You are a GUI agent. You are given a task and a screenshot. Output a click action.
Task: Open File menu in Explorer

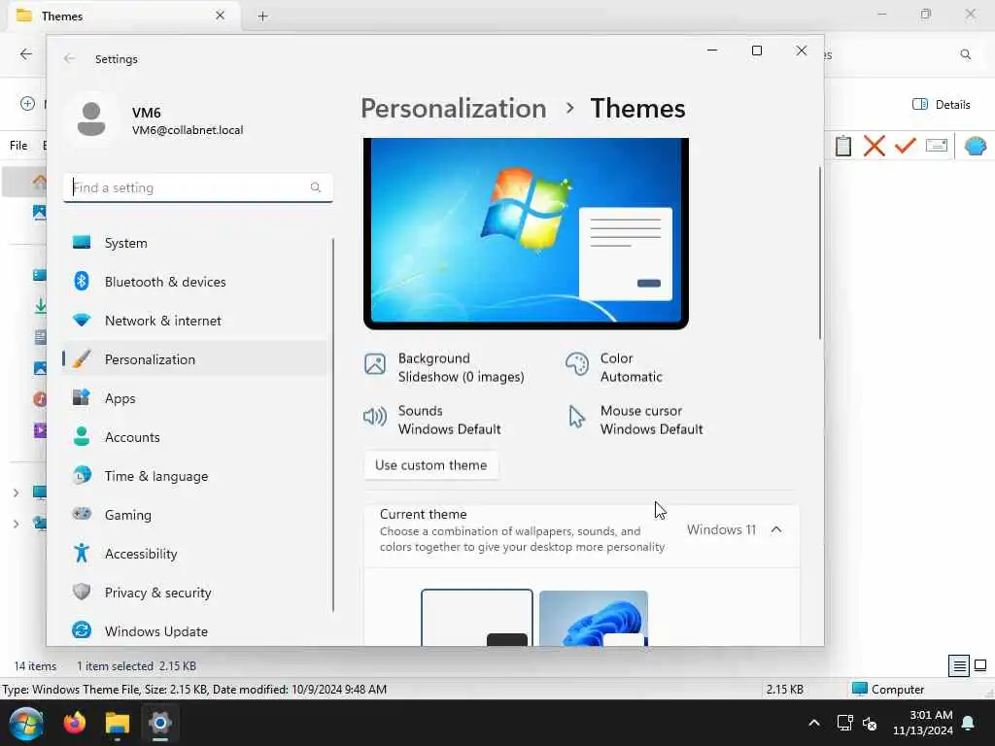18,146
